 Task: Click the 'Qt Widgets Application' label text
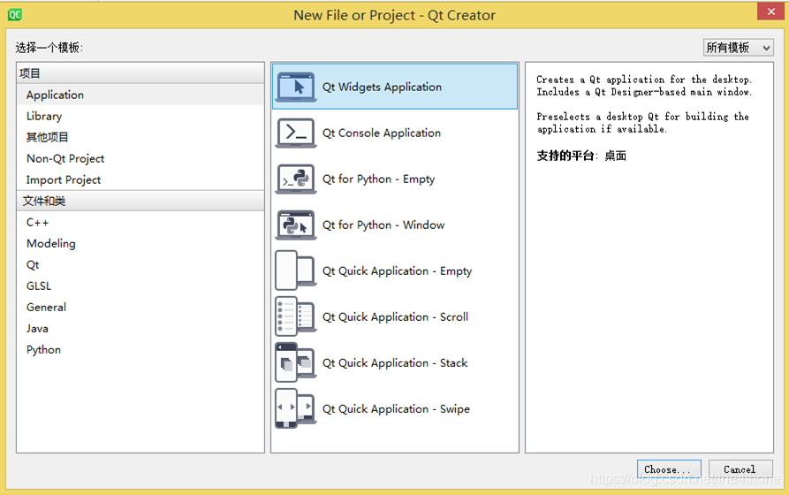[x=382, y=87]
